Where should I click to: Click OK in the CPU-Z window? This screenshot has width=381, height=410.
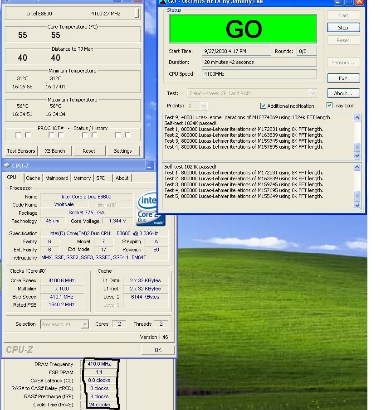click(x=158, y=350)
